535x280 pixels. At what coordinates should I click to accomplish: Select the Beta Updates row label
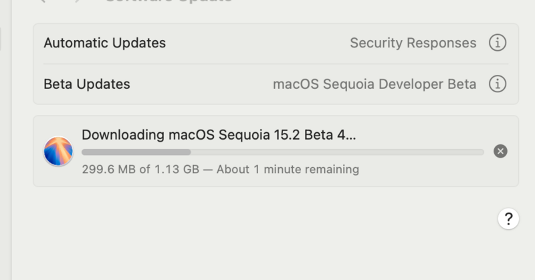(86, 84)
